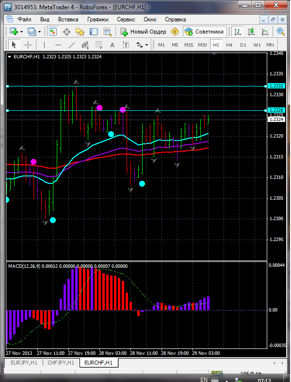Viewport: 291px width, 382px height.
Task: Select the Cursor arrow tool
Action: tap(14, 45)
